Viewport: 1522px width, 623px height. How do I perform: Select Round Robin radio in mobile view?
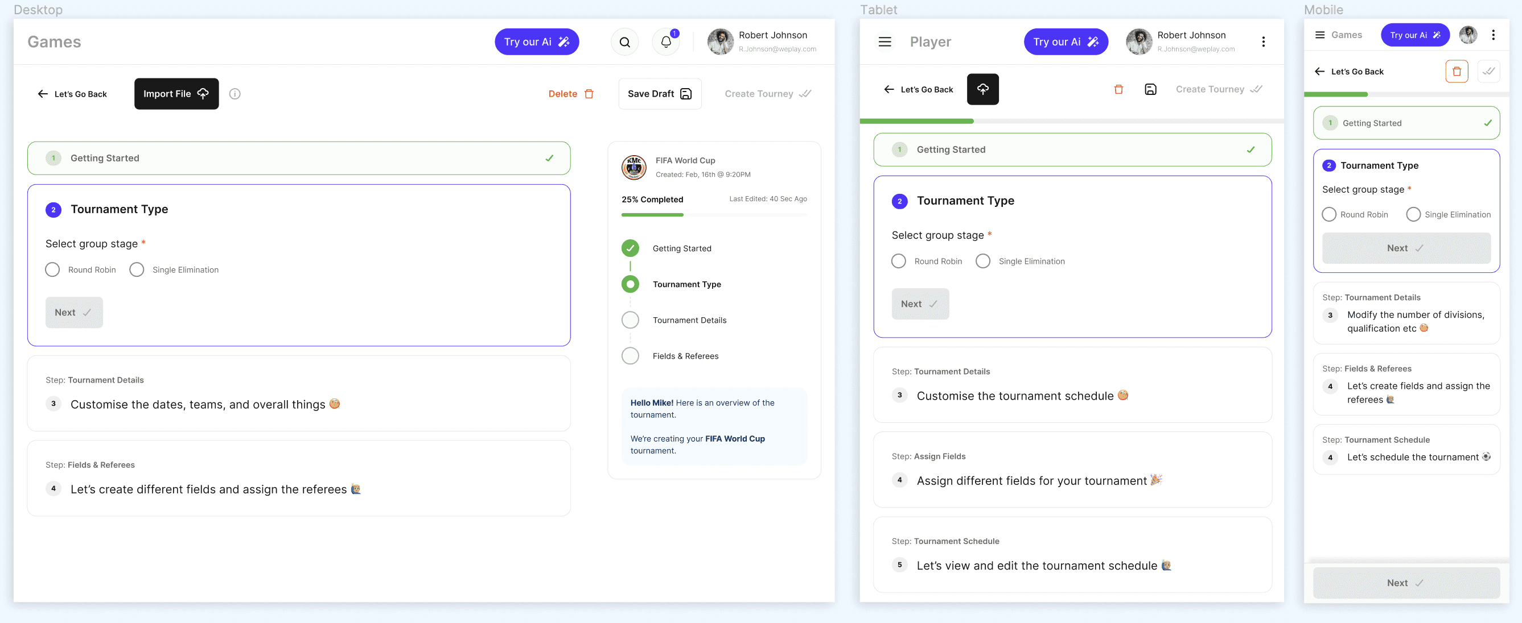tap(1329, 214)
